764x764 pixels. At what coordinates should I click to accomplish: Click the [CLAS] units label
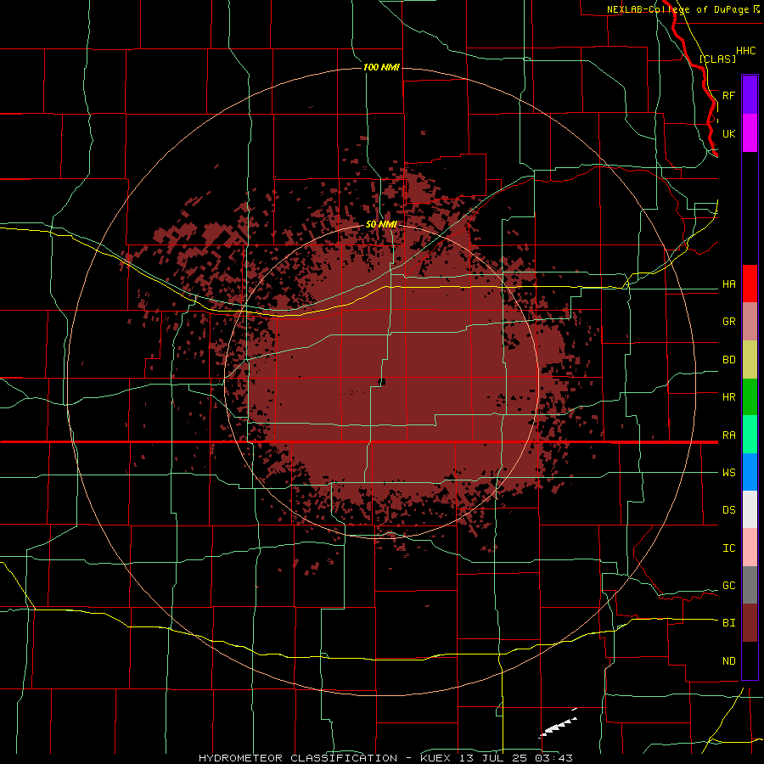coord(717,59)
